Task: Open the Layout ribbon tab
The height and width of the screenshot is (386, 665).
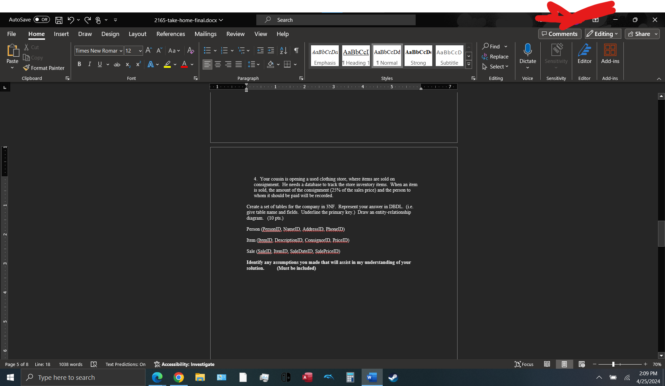Action: click(x=137, y=34)
